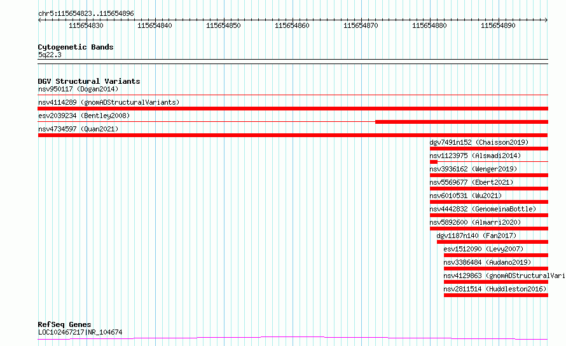Click the red bar under dgv1187n140

[492, 242]
